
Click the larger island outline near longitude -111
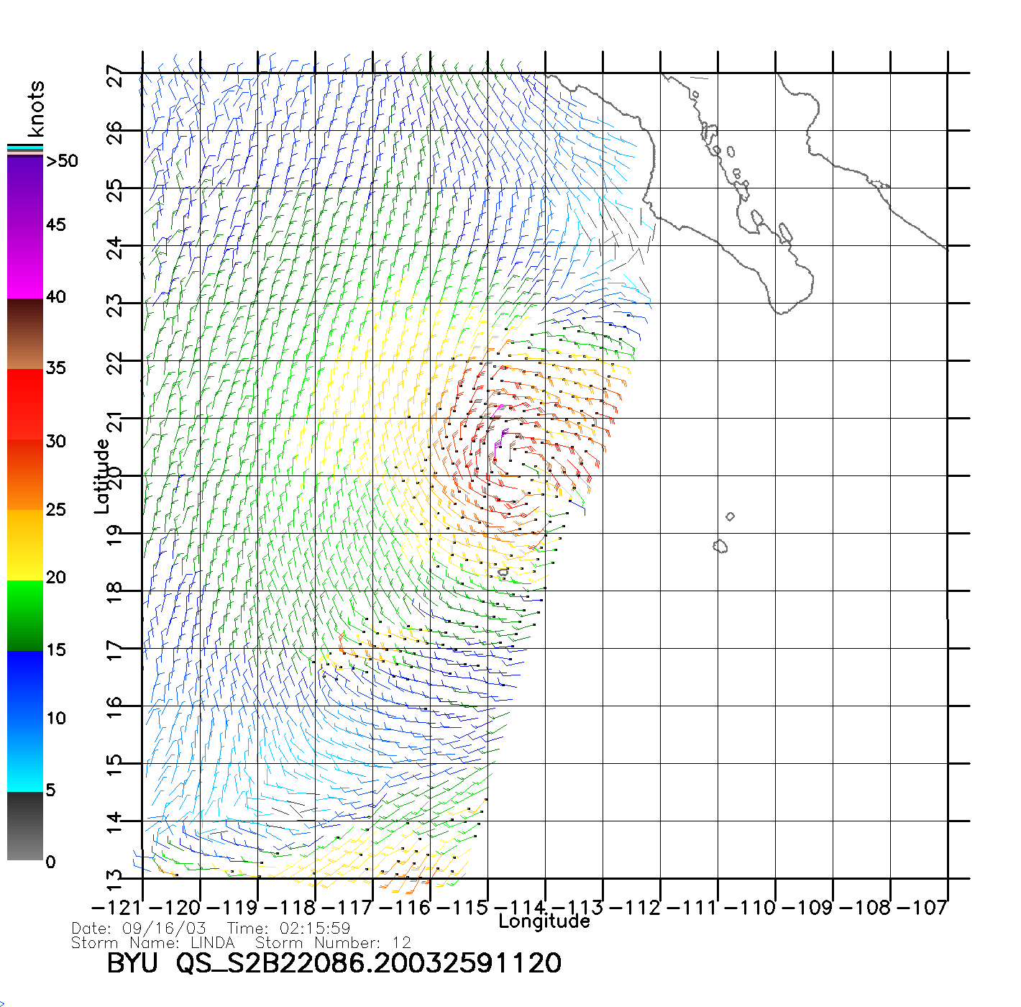point(720,547)
